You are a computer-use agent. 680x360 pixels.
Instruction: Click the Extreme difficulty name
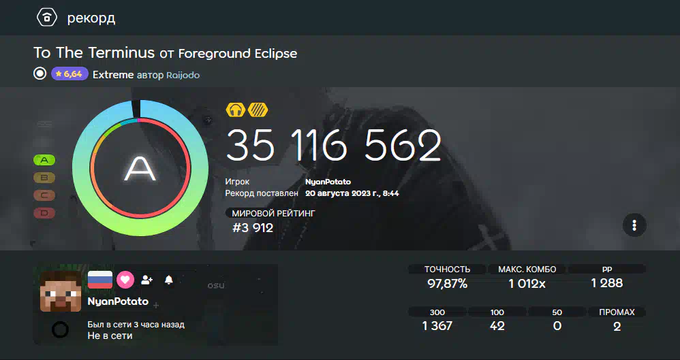113,74
